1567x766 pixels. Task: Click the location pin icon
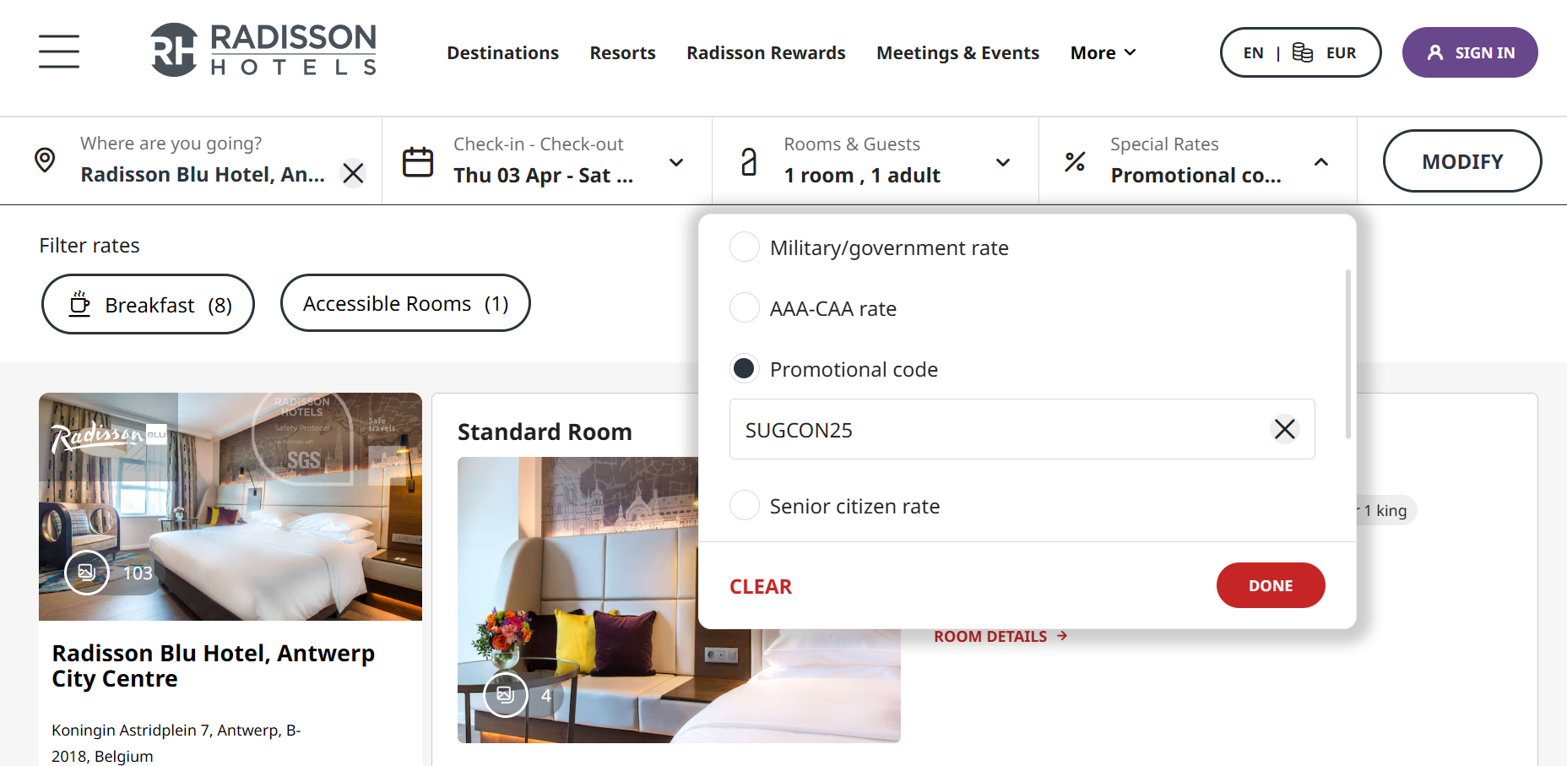point(45,160)
